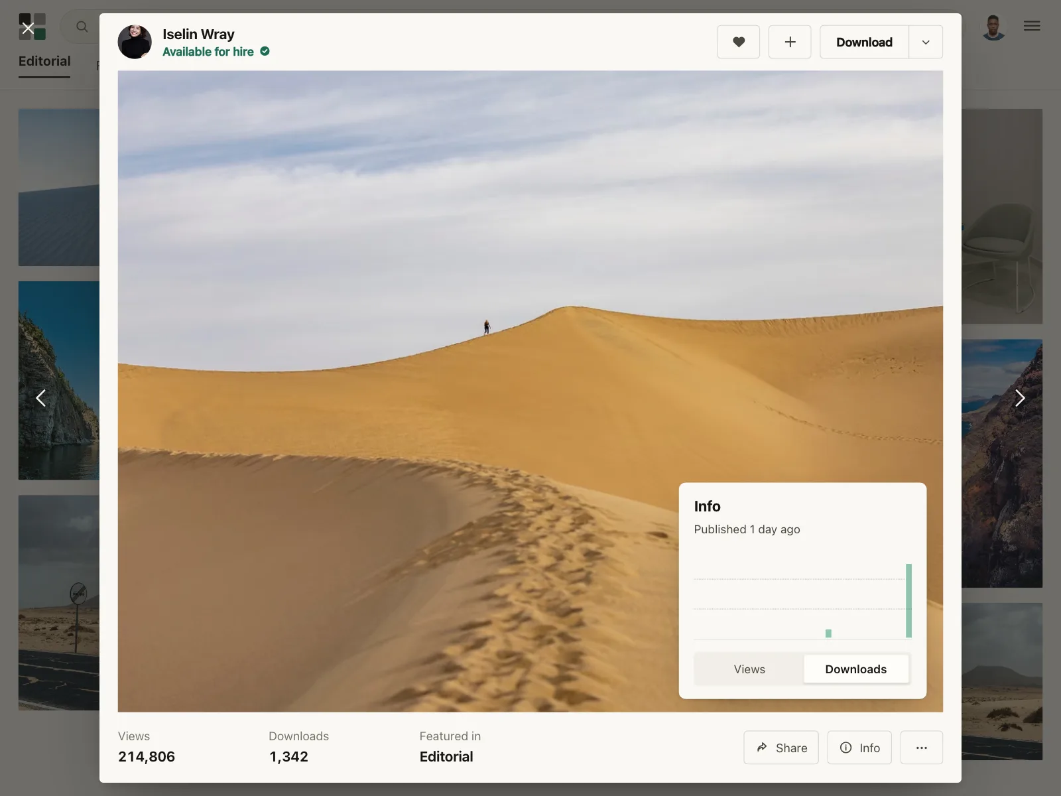This screenshot has width=1061, height=796.
Task: Open the chair photo thumbnail in background
Action: (x=1002, y=216)
